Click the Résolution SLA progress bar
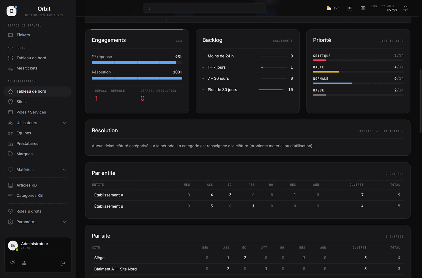 pyautogui.click(x=137, y=78)
